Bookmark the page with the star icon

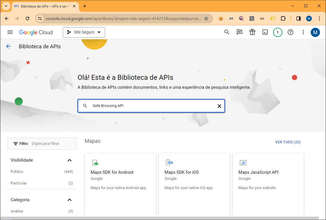click(x=206, y=19)
